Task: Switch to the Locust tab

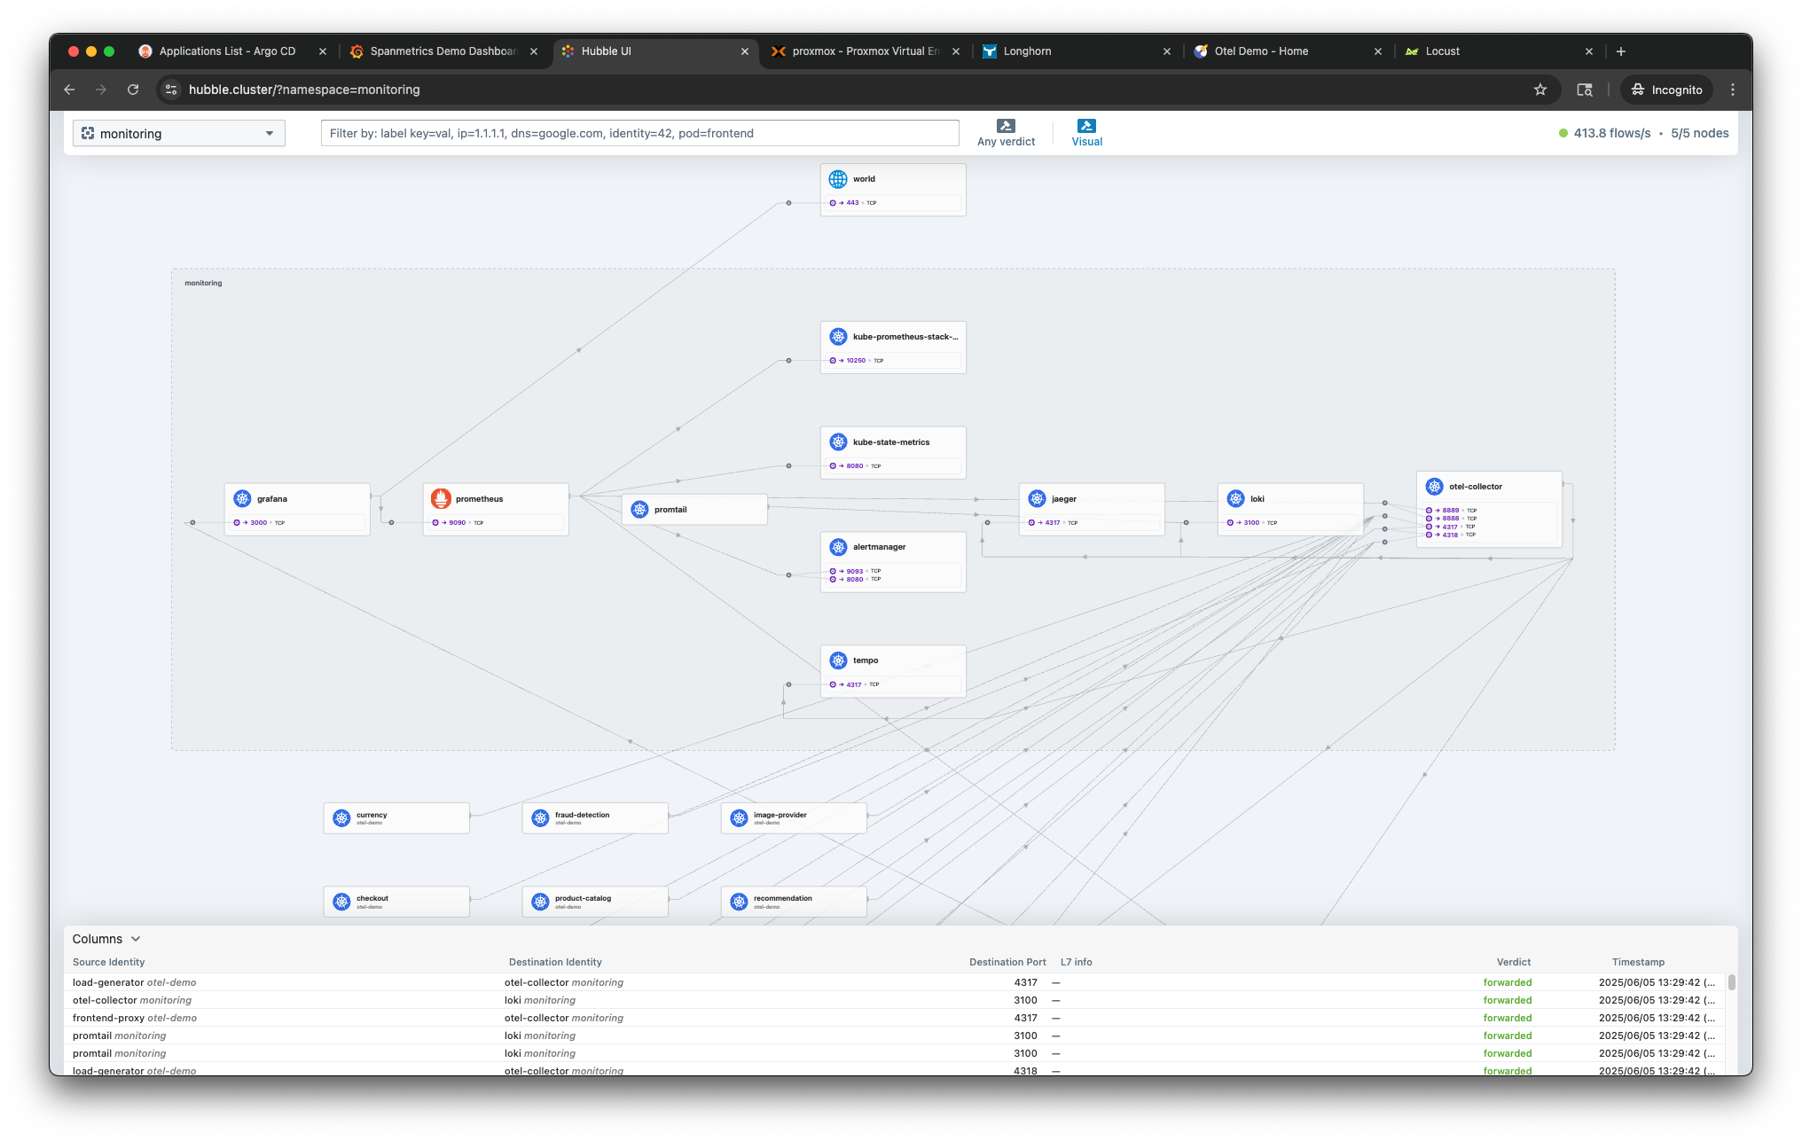Action: tap(1442, 51)
